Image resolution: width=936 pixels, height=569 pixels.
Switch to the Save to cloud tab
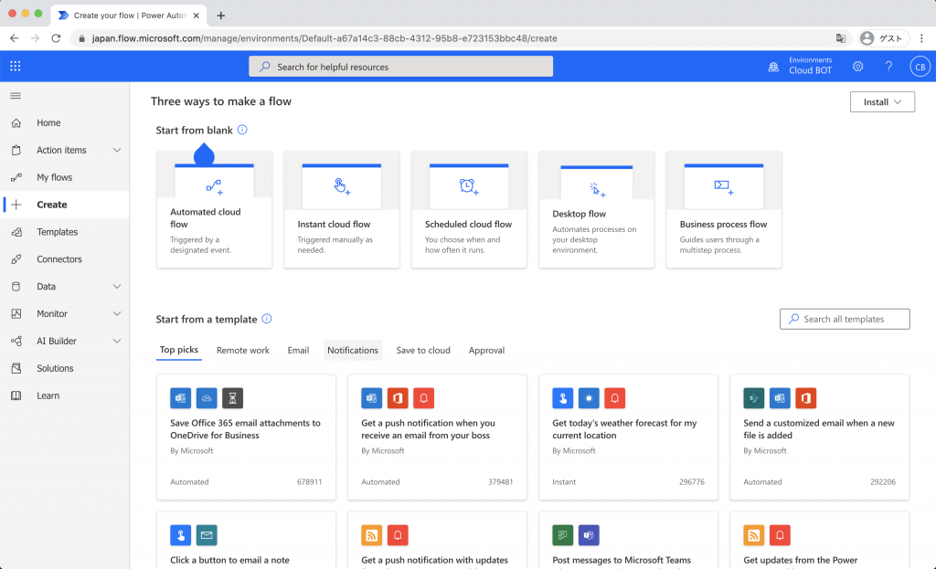(x=422, y=350)
